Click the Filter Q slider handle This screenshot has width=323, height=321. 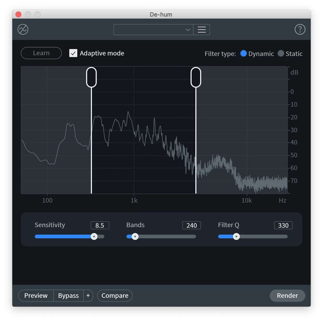[236, 236]
